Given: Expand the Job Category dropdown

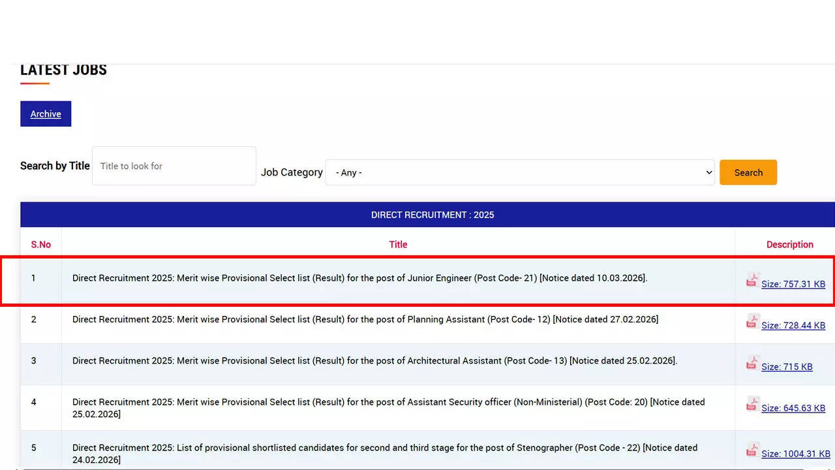Looking at the screenshot, I should 520,172.
